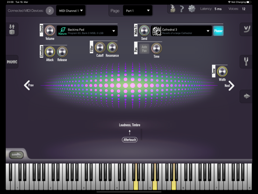Viewport: 258px width, 194px height.
Task: Click the 23:09 clock in status bar
Action: click(x=10, y=2)
